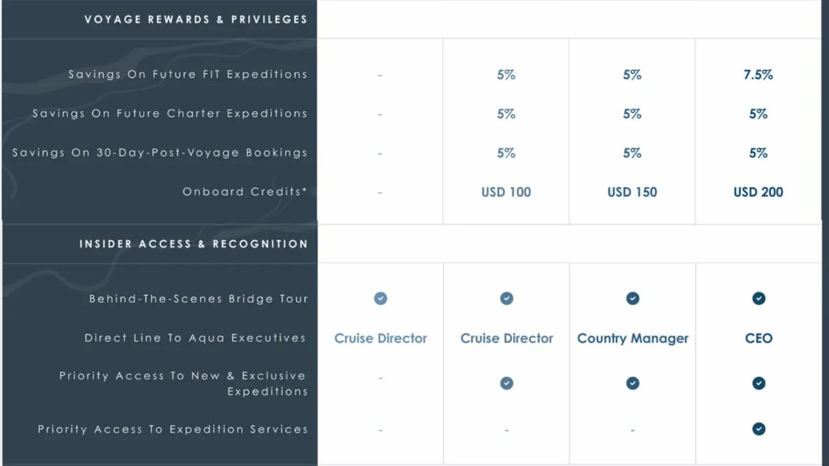Click the Bridge Tour checkmark above the second Cruise Director
The height and width of the screenshot is (466, 829).
click(x=506, y=298)
